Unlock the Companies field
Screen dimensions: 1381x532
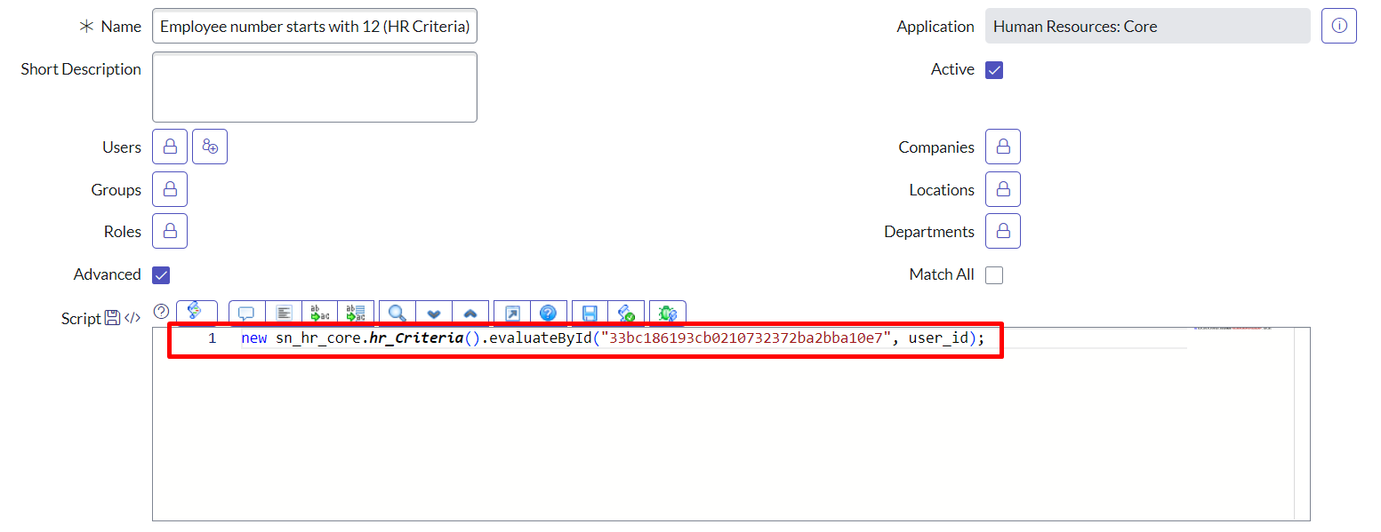click(1003, 147)
